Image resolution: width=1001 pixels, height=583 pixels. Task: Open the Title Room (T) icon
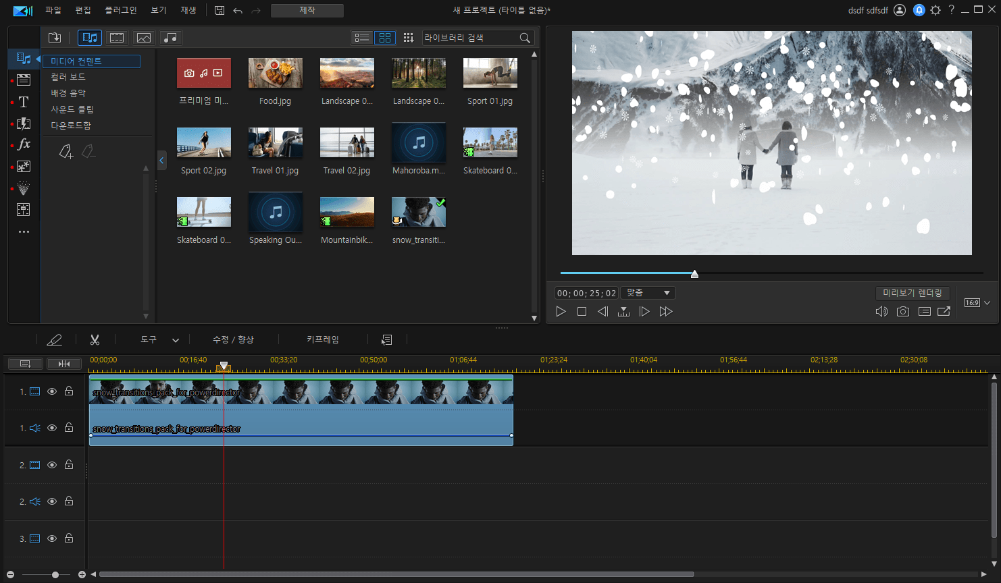tap(24, 102)
